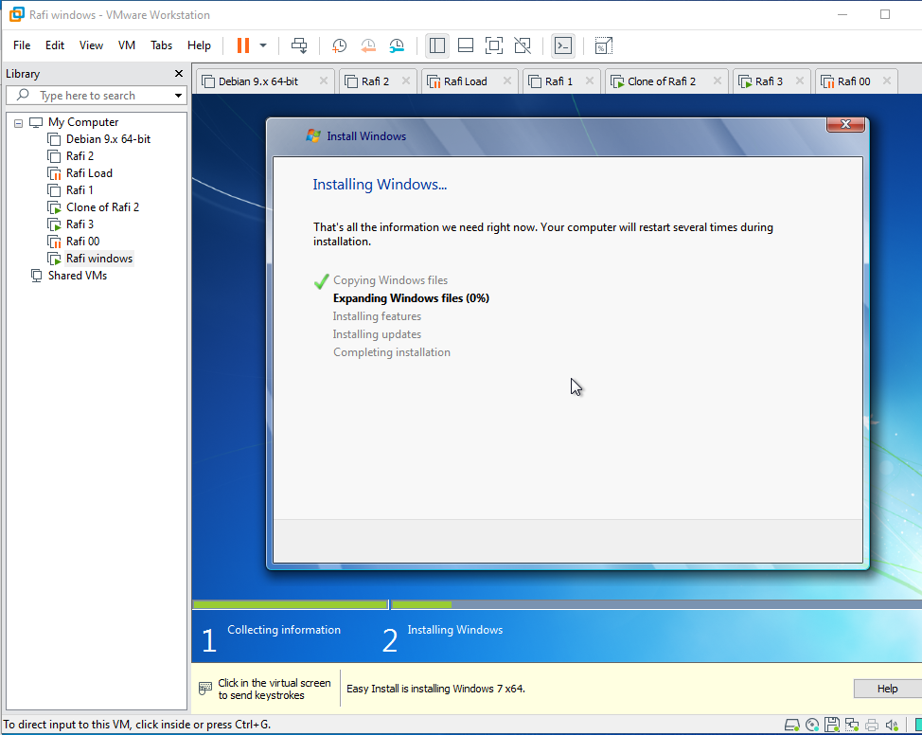The width and height of the screenshot is (922, 735).
Task: Maximize the VMware Workstation window
Action: pos(885,14)
